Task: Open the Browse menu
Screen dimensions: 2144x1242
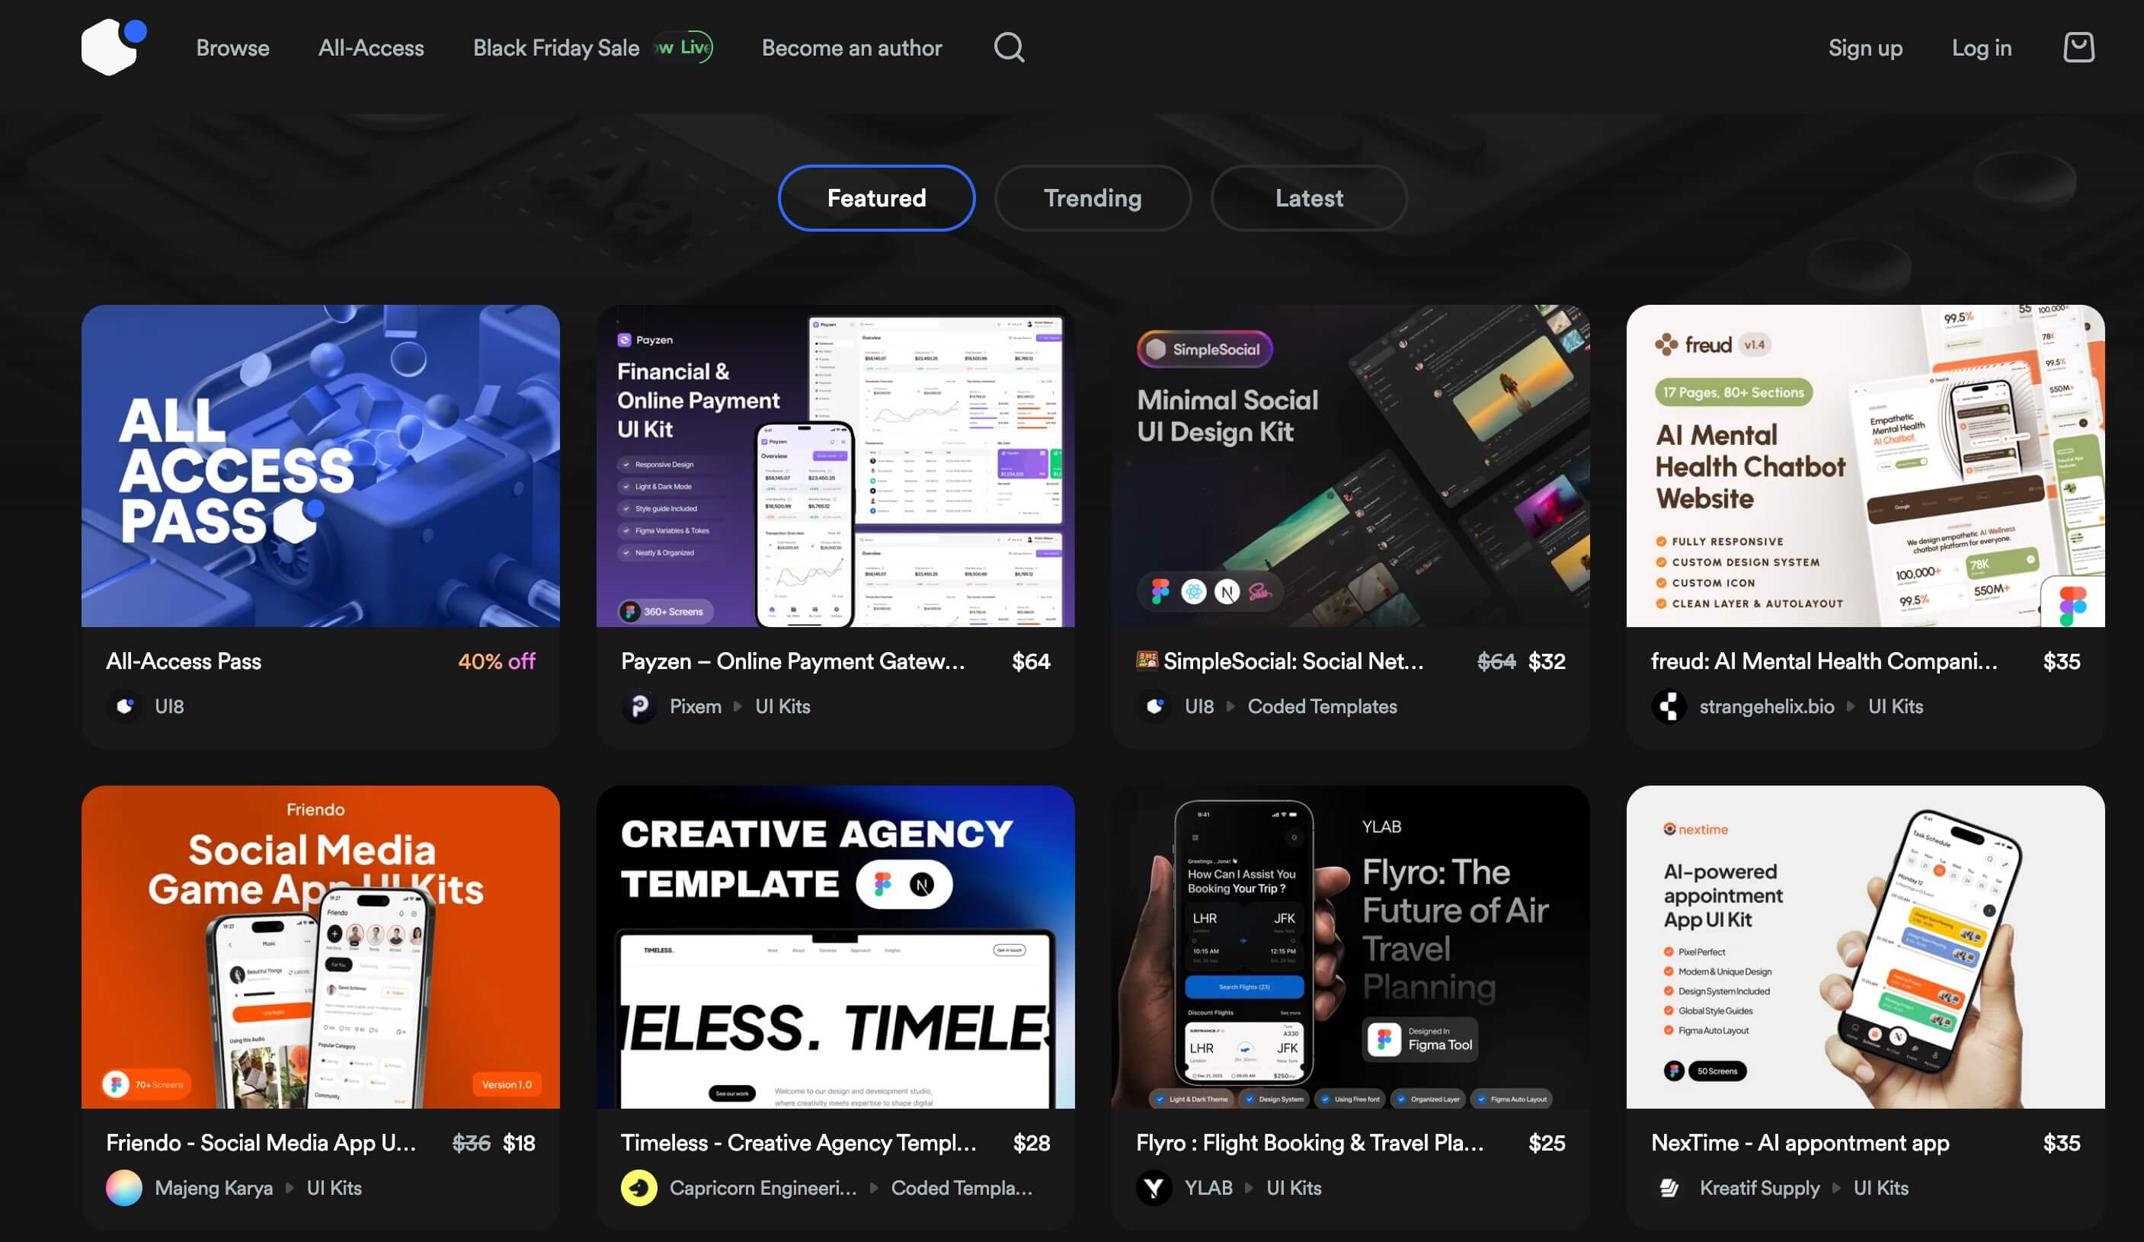Action: point(232,48)
